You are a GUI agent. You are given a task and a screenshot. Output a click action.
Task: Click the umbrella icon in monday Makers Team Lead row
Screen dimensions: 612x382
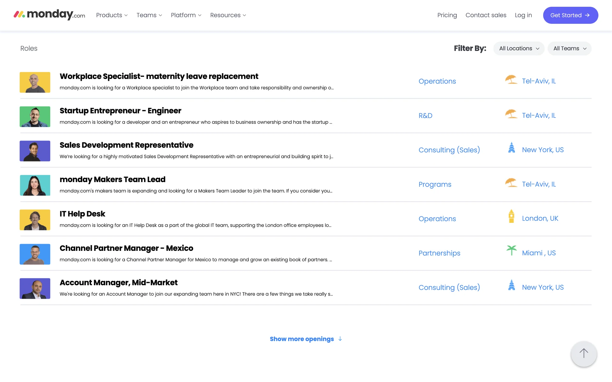point(511,183)
